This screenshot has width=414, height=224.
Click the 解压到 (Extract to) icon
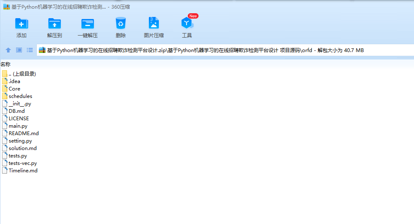point(55,24)
